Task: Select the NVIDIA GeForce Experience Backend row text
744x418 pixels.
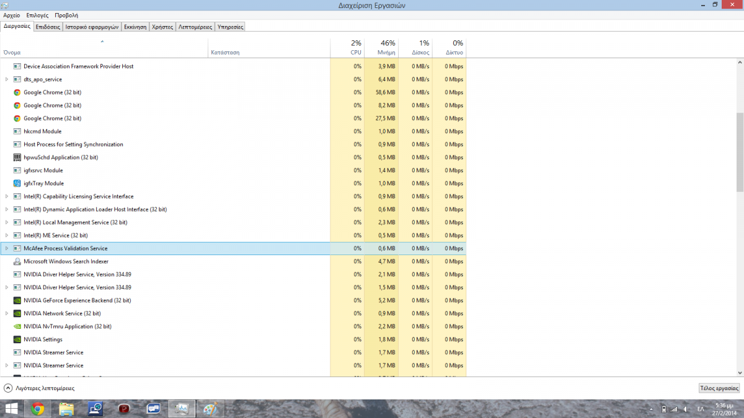Action: pyautogui.click(x=77, y=300)
